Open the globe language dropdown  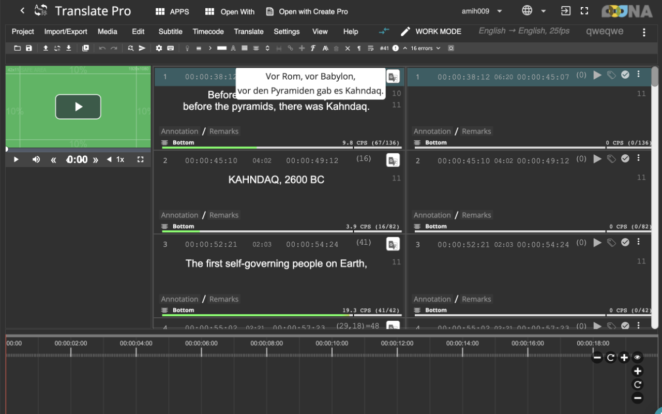tap(533, 11)
